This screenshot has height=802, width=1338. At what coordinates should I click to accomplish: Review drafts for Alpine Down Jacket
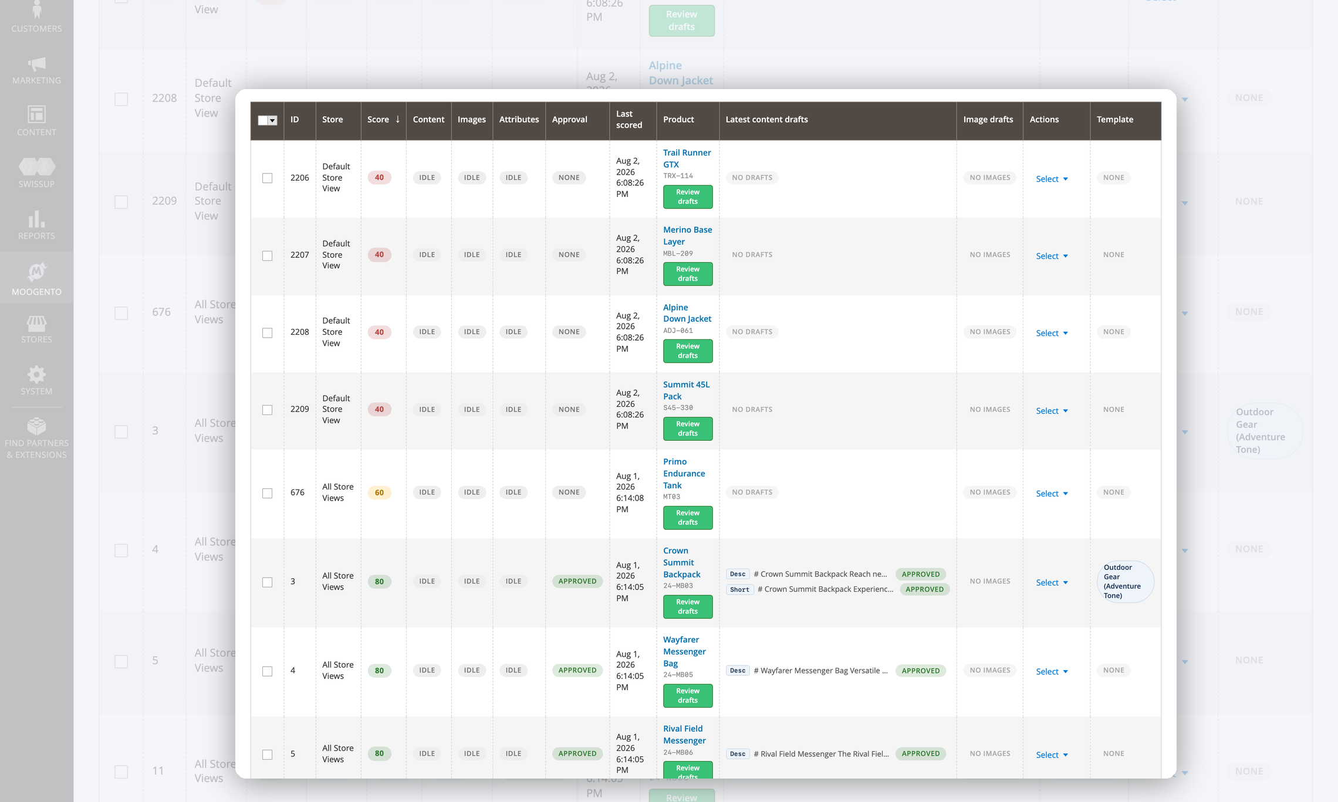point(688,351)
